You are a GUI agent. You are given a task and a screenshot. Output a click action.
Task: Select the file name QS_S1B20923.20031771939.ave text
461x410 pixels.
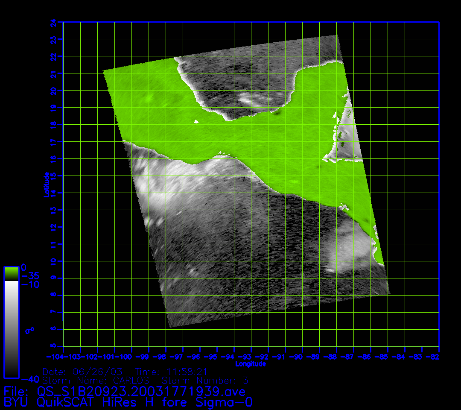click(x=141, y=392)
